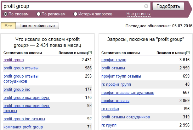
Task: Open the profit отзывы сотрудников link
Action: pos(126,117)
